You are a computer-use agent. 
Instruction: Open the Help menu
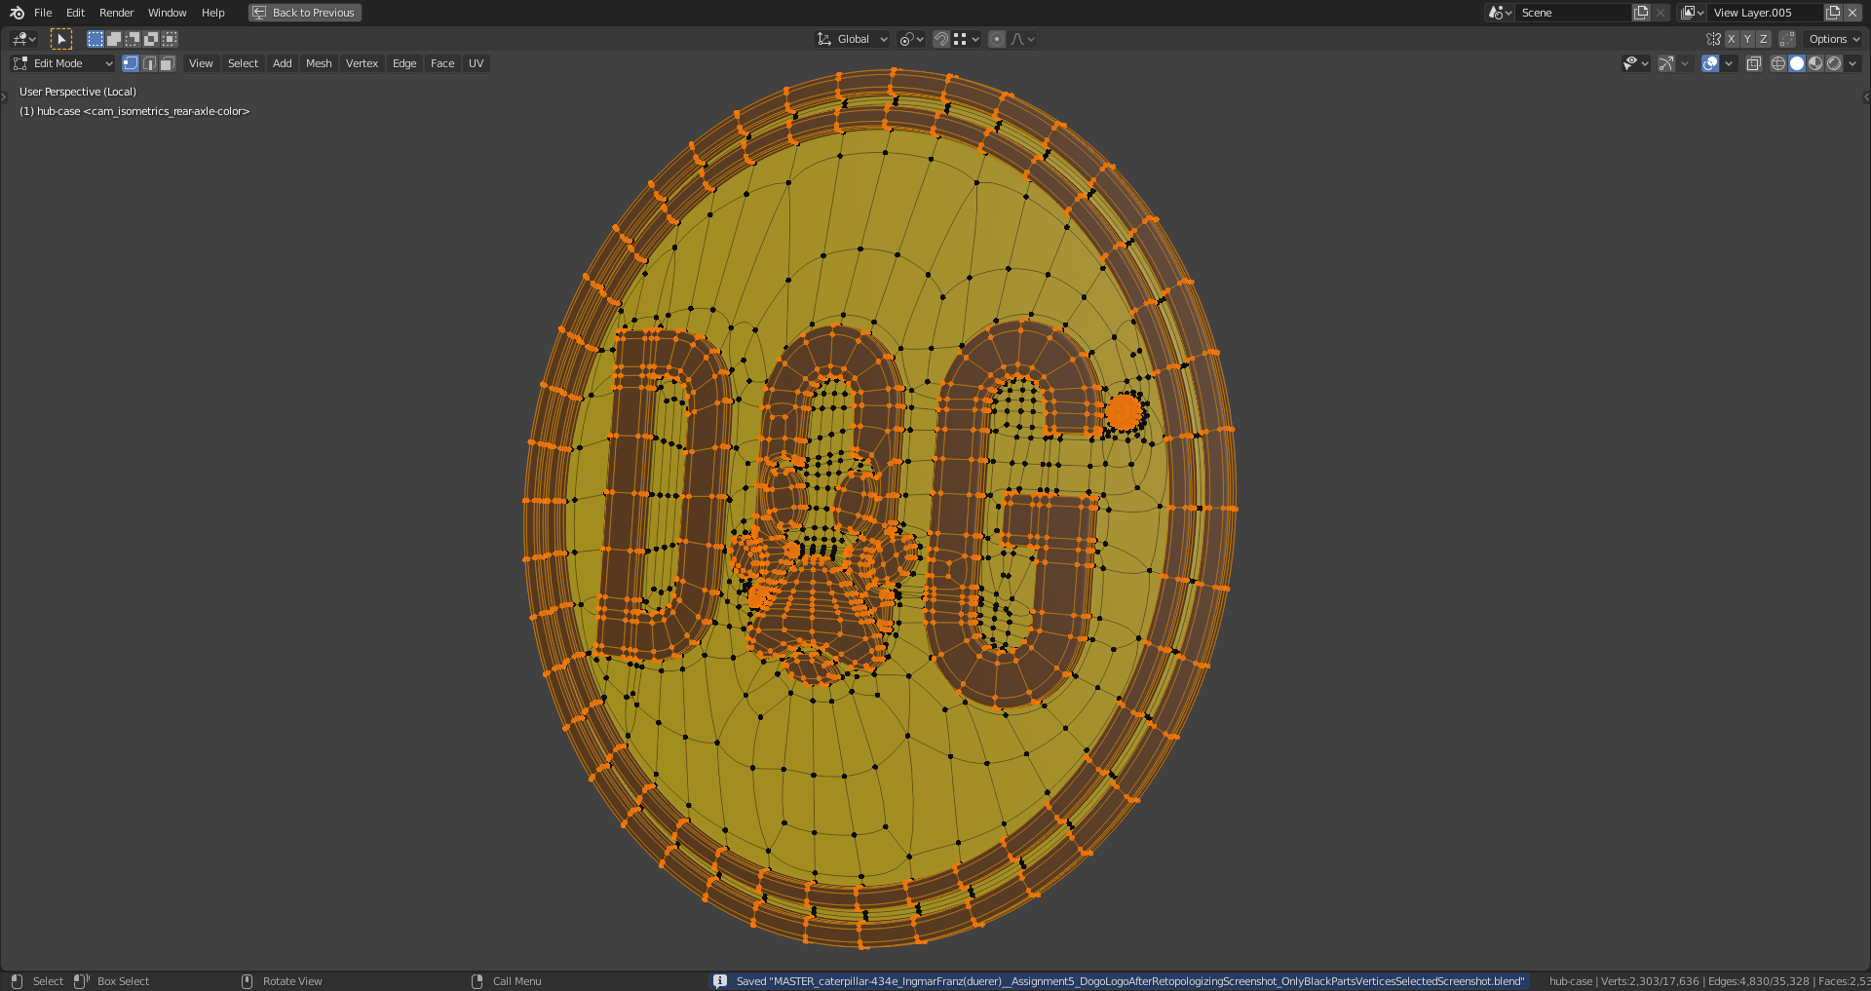[x=212, y=13]
